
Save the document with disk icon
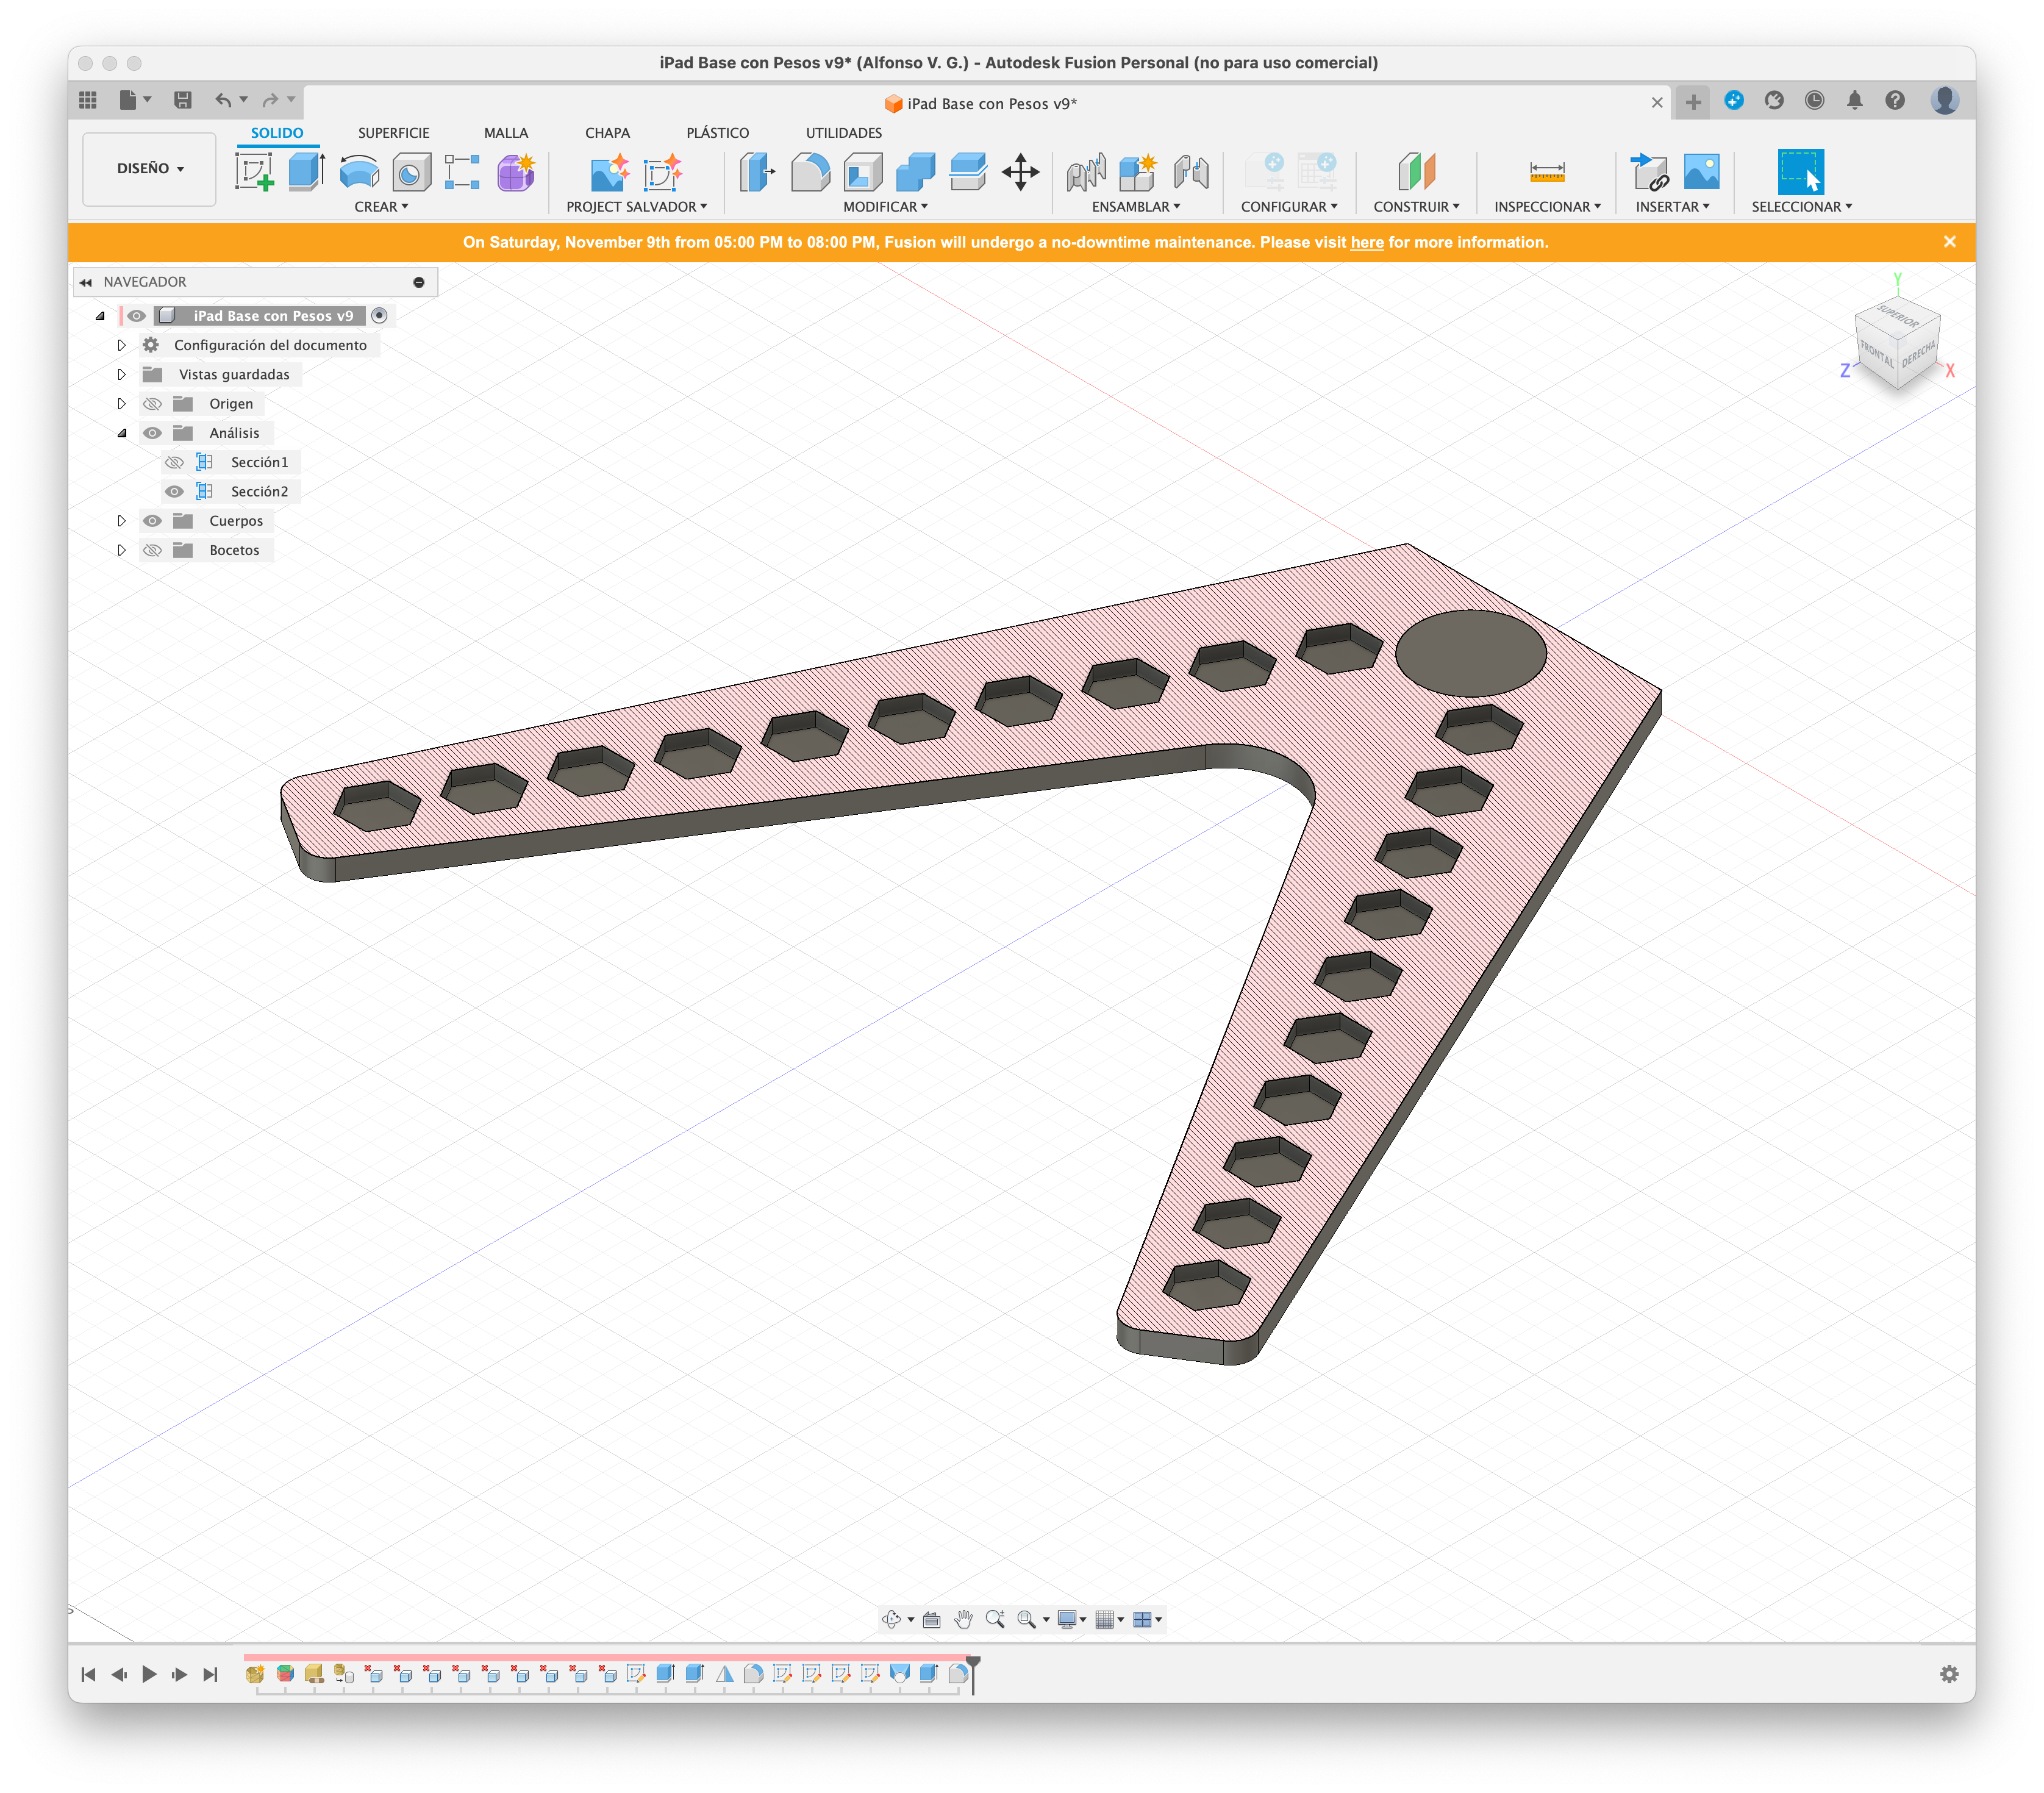coord(182,100)
